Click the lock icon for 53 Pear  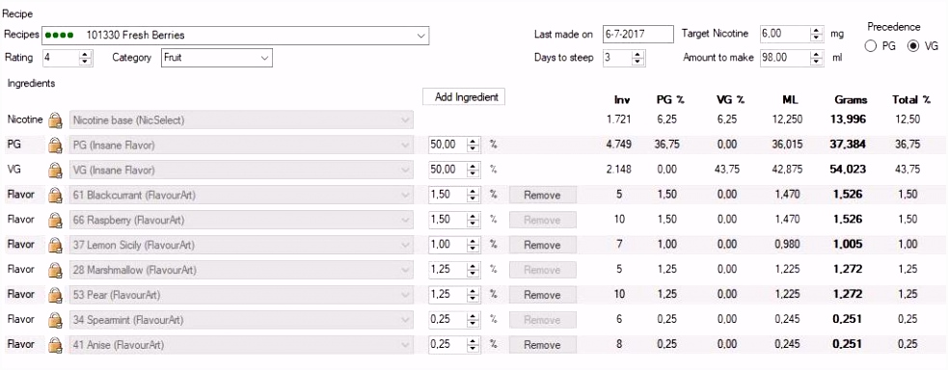56,295
